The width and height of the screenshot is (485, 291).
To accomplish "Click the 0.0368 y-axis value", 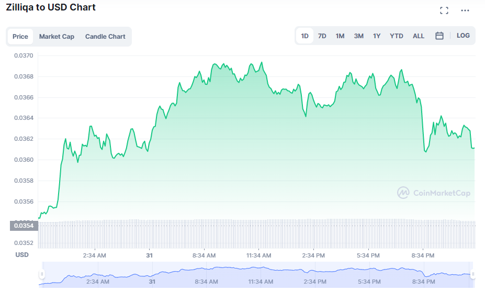I will pyautogui.click(x=24, y=76).
